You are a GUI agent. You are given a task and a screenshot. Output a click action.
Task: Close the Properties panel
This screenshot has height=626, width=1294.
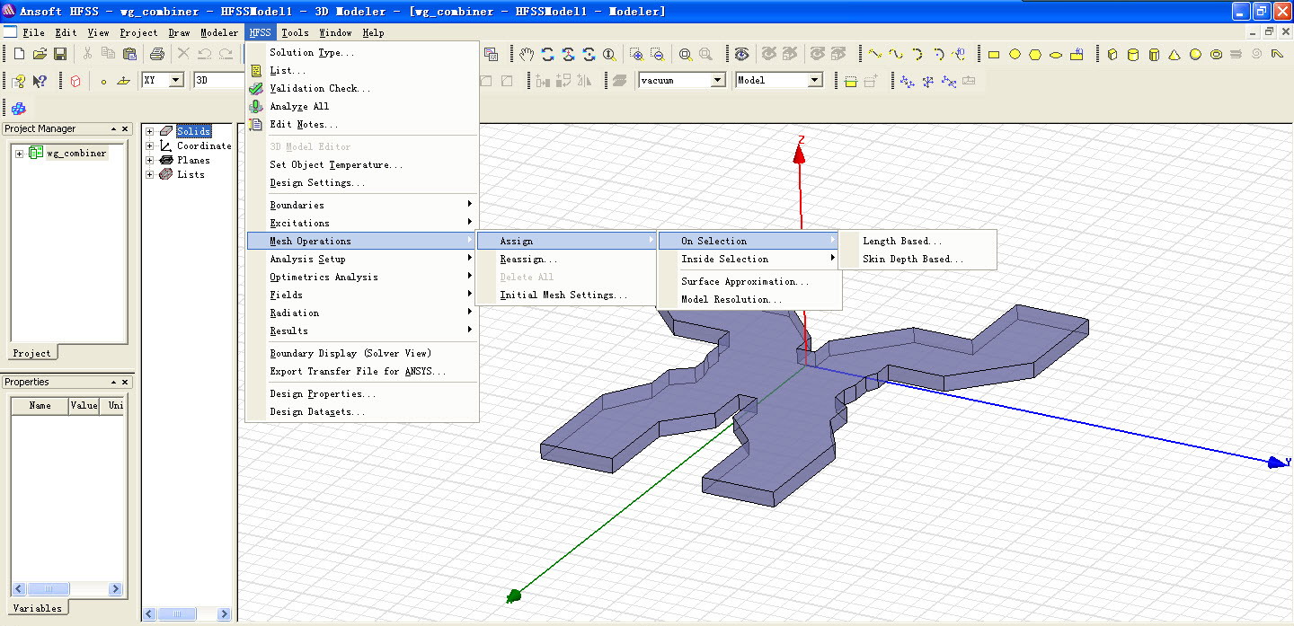pos(126,383)
